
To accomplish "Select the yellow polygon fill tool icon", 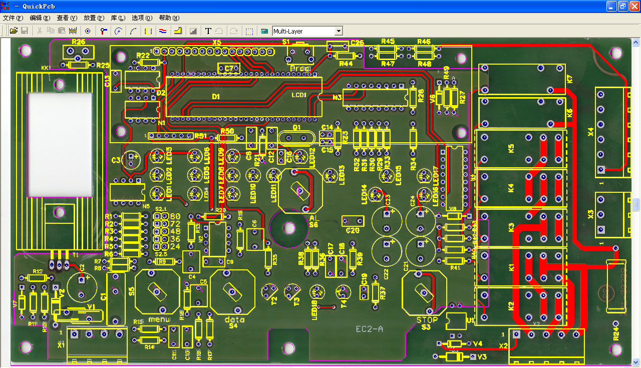I will click(177, 31).
